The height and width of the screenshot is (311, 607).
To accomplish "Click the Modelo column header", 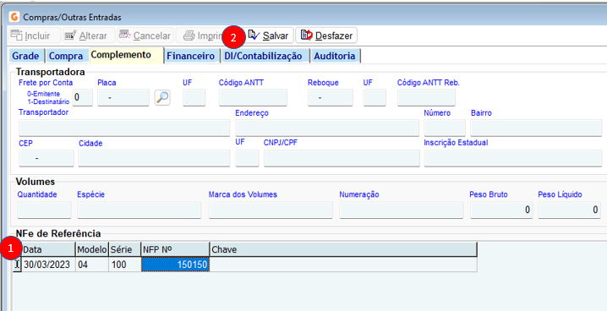I will [x=92, y=249].
